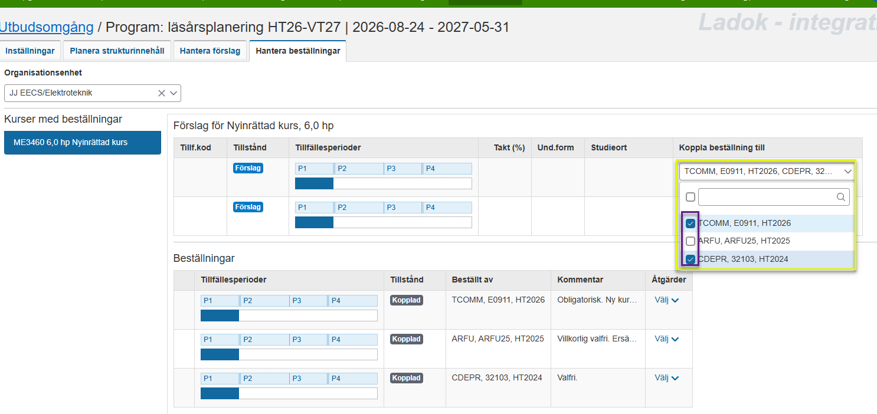Click Förslag badge in second proposal row
This screenshot has width=877, height=414.
point(248,207)
